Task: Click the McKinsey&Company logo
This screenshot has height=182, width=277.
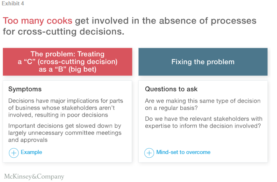Action: point(34,177)
